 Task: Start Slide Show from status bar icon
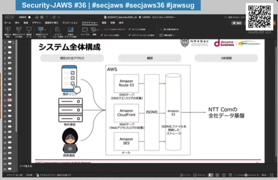230,175
